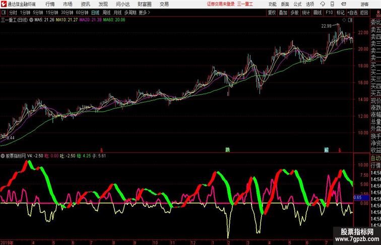The image size is (381, 245).
Task: Select the 日线 daily chart tab
Action: point(95,13)
